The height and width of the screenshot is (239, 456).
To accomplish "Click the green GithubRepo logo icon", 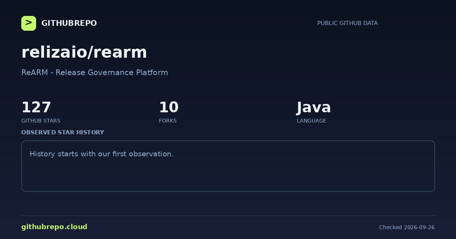I will click(28, 23).
